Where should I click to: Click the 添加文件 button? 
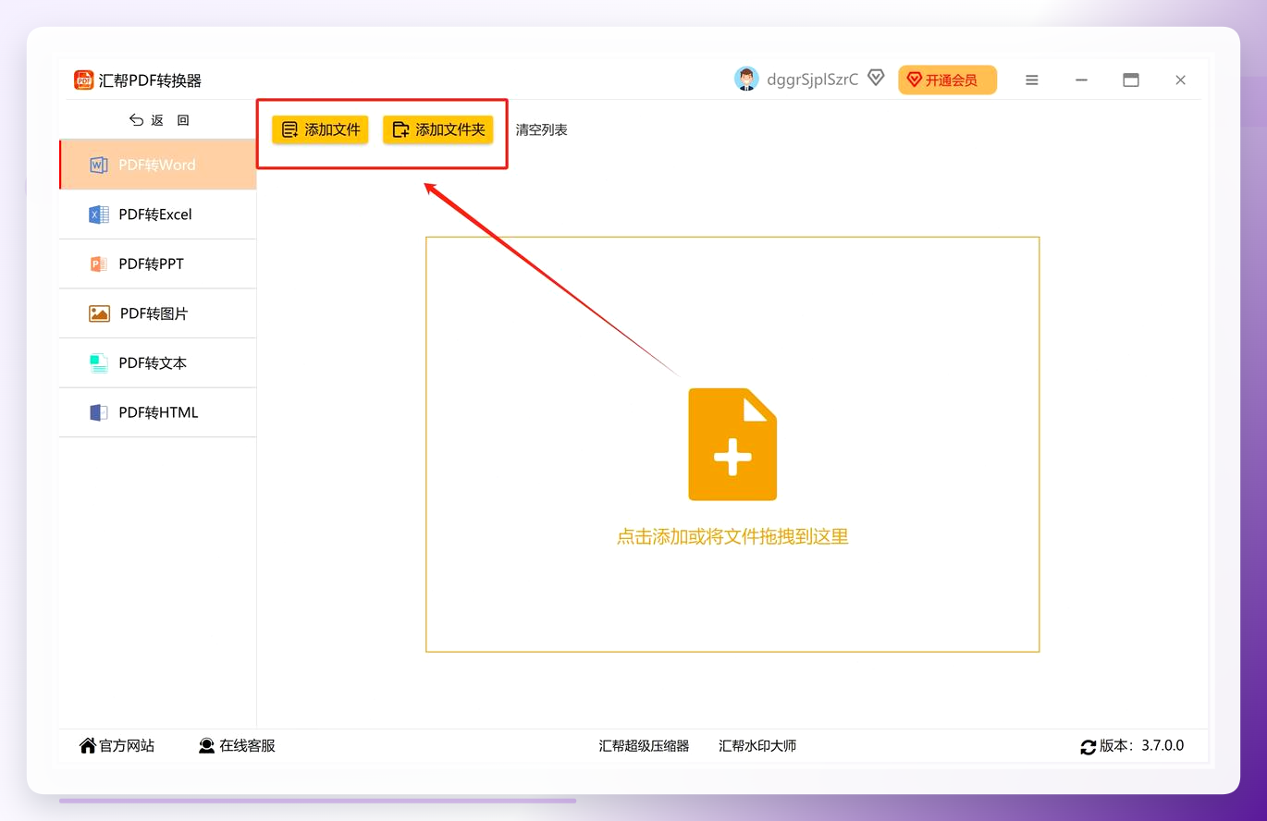click(x=320, y=129)
